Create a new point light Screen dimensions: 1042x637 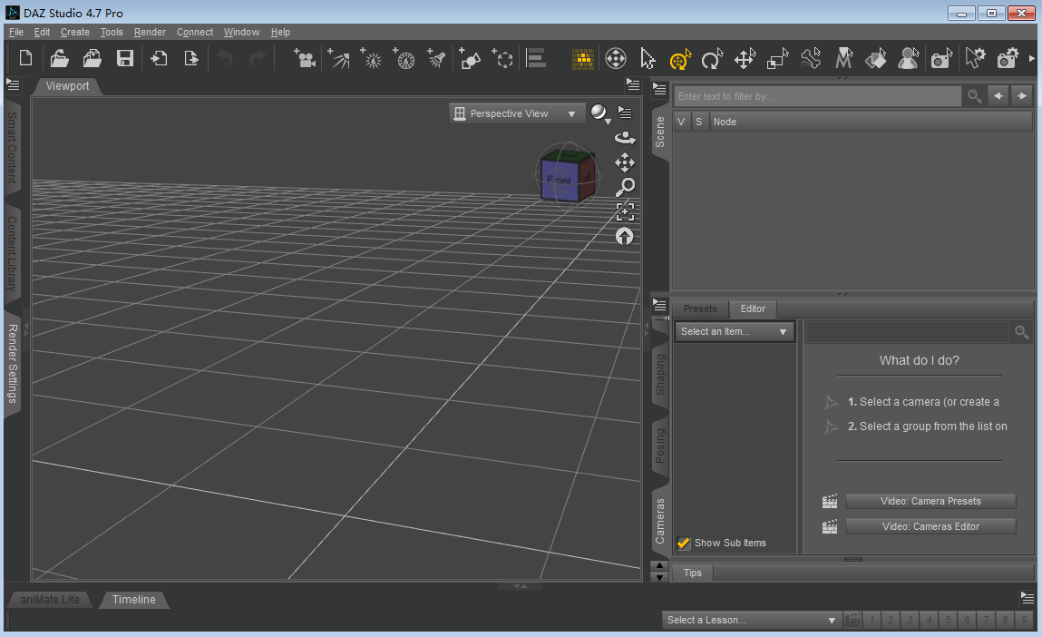[x=371, y=58]
